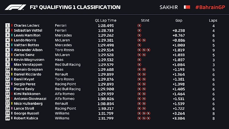Click Sebastian Vettel's soft tyre stint icon
Image resolution: width=229 pixels, height=129 pixels.
[139, 30]
